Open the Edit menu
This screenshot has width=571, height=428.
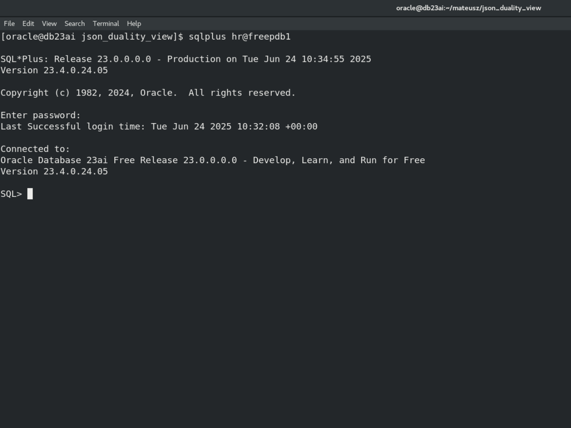pos(28,24)
